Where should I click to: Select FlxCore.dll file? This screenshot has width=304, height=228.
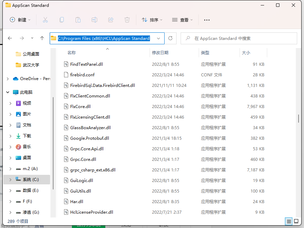click(80, 106)
